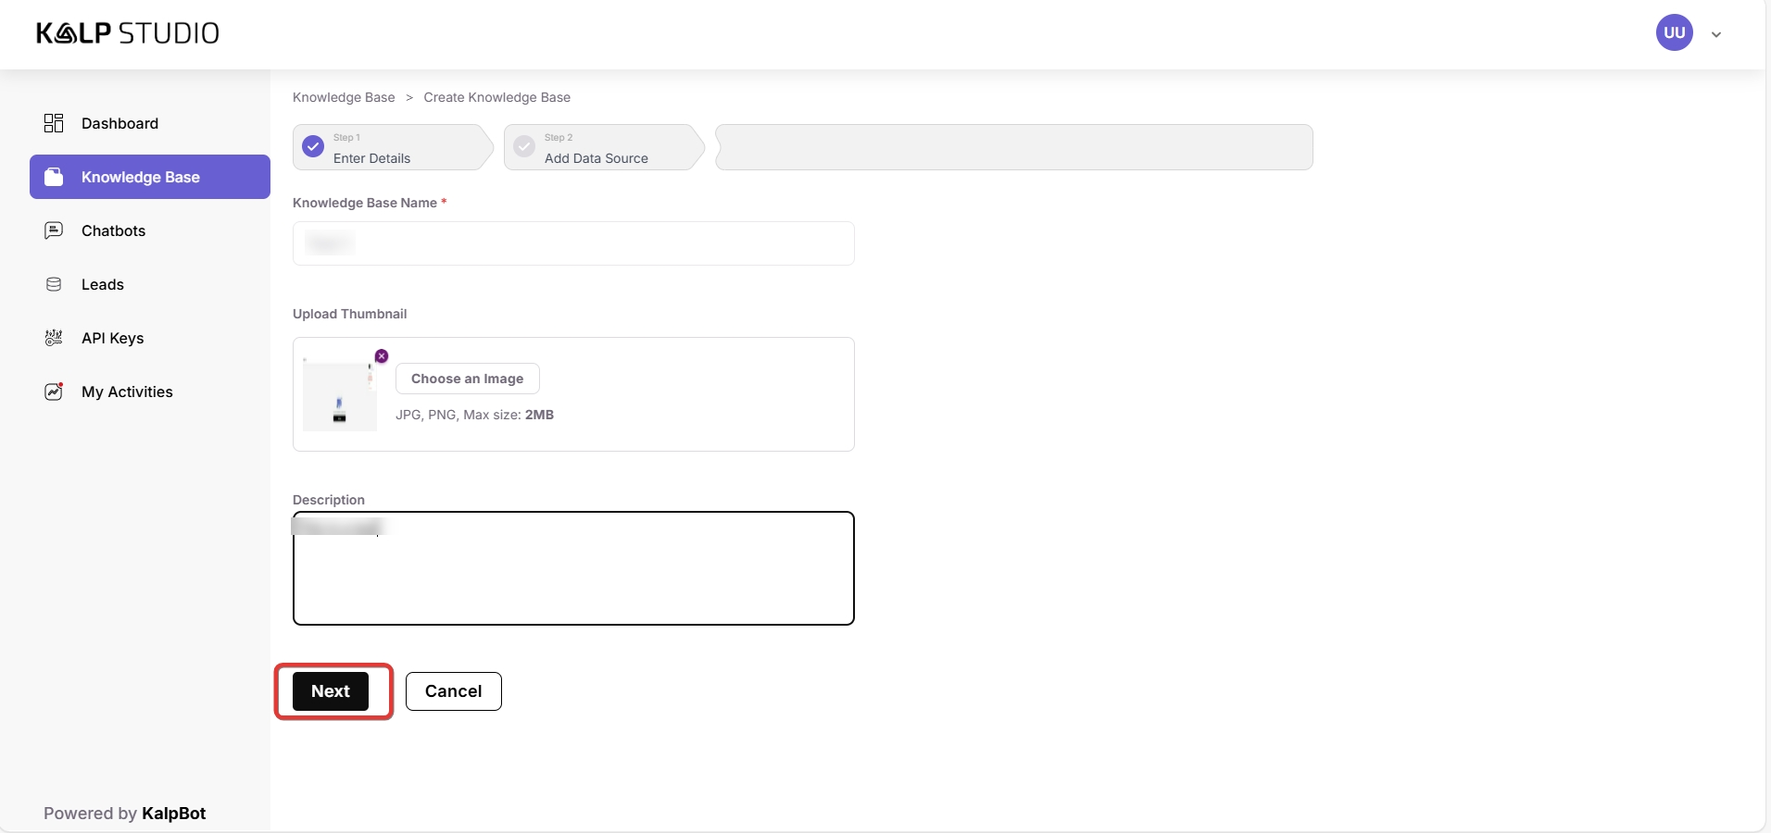Viewport: 1771px width, 833px height.
Task: Click the Step 1 checkmark circle
Action: [314, 146]
